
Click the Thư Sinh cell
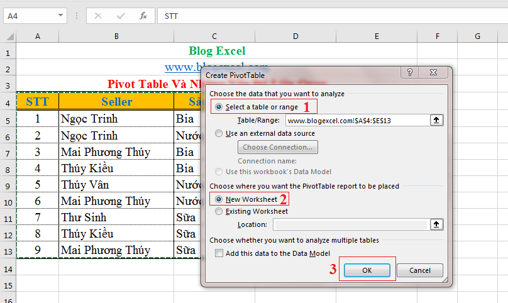(x=116, y=217)
